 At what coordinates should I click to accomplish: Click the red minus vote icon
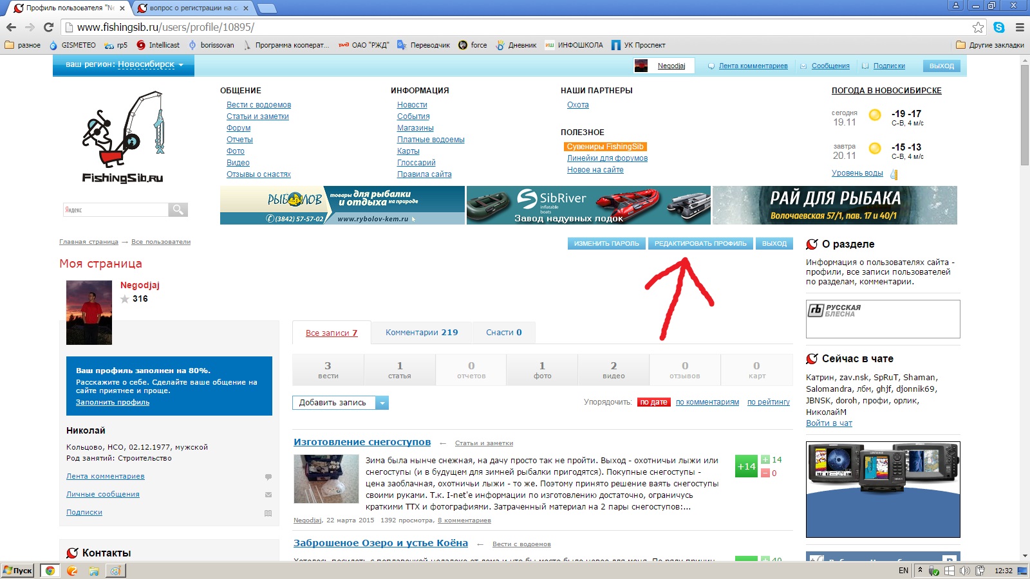click(x=765, y=473)
